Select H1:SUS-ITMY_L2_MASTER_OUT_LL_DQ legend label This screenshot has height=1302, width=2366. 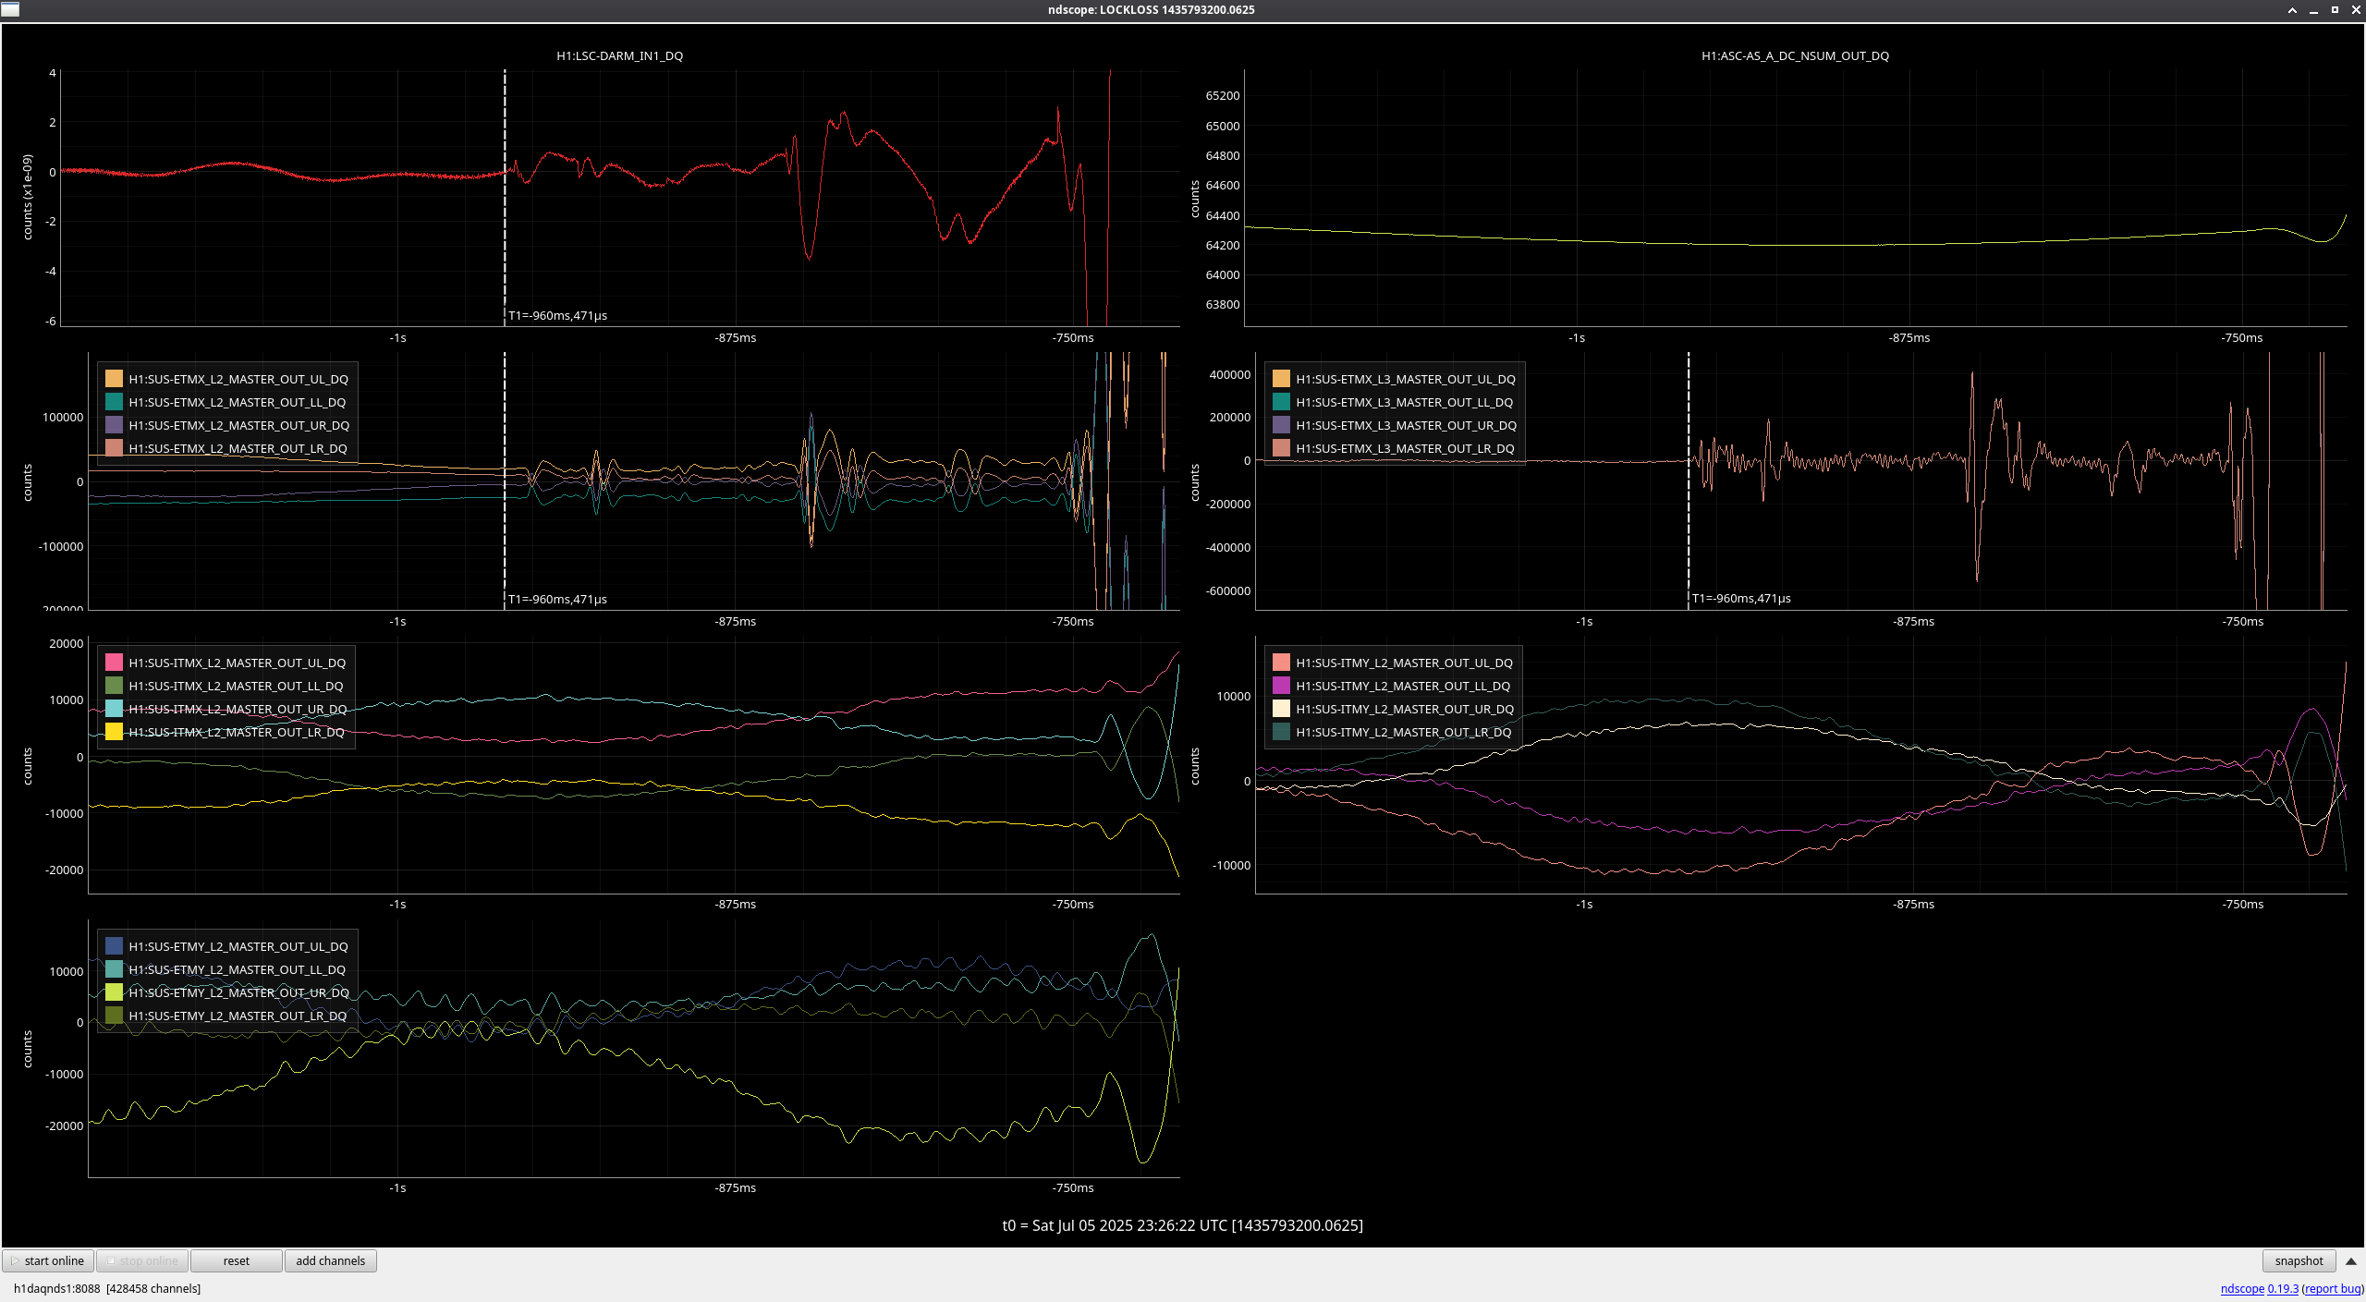[x=1403, y=686]
